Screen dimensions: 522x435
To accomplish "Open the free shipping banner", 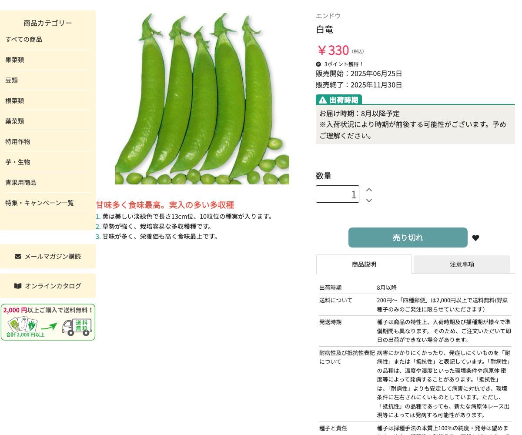I will click(x=48, y=322).
